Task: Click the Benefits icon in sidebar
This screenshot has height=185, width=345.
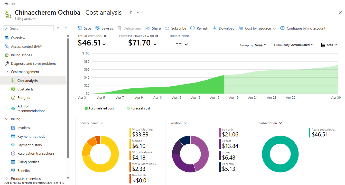Action: point(13,171)
